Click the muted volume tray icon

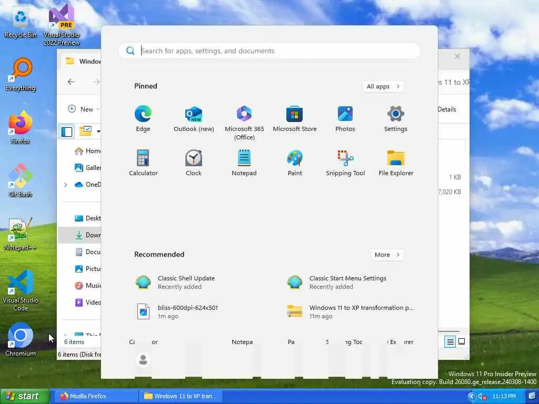[482, 397]
